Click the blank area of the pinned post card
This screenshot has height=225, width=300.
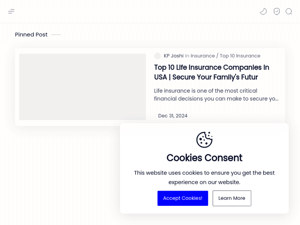coord(240,116)
